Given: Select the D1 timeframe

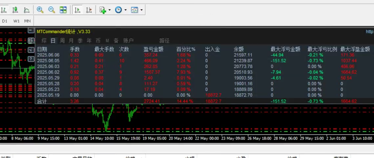Looking at the screenshot, I should pos(5,21).
